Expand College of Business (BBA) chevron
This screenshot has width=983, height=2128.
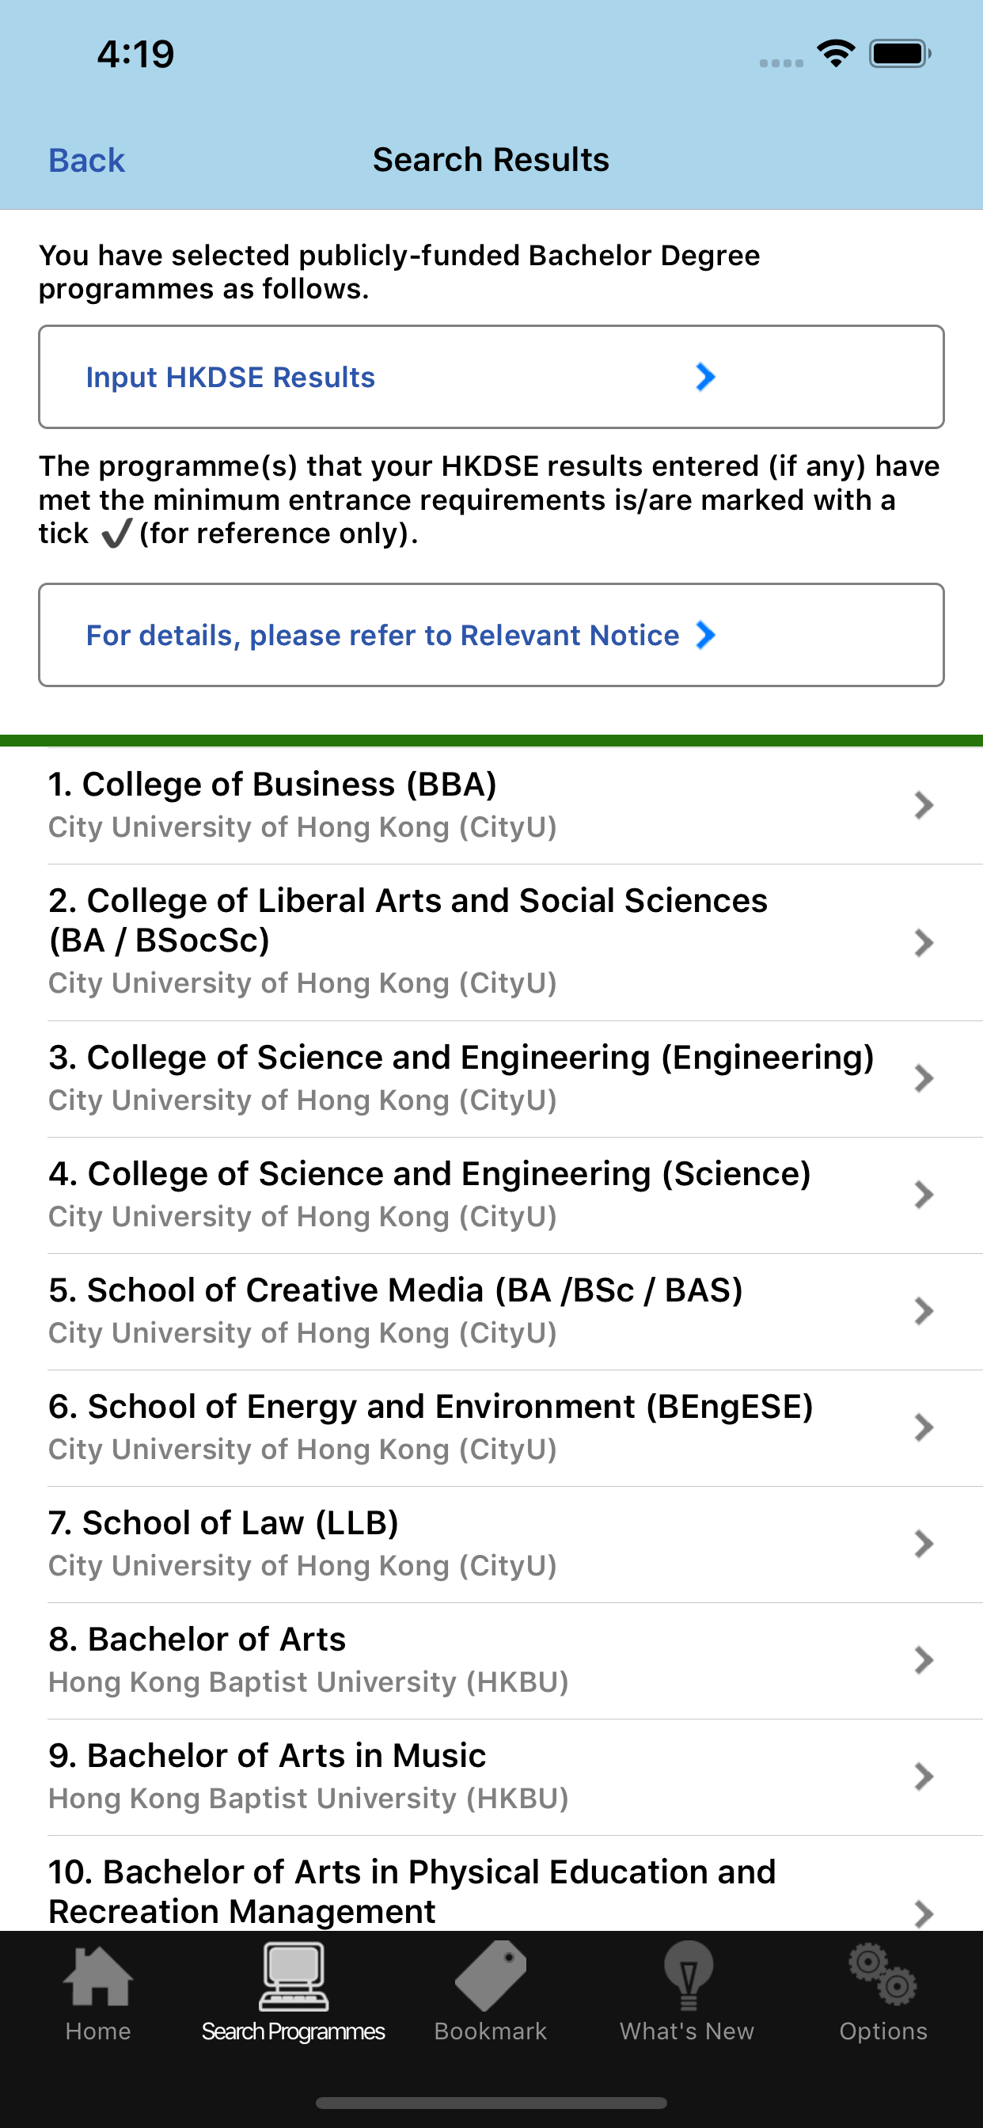(924, 804)
